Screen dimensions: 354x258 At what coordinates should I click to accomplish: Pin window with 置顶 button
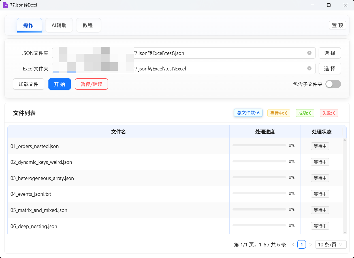(337, 25)
